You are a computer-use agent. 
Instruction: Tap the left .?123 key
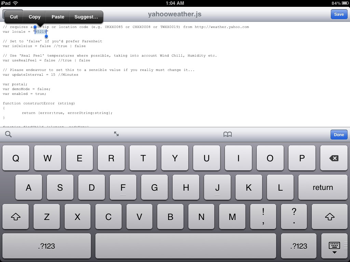tap(46, 246)
